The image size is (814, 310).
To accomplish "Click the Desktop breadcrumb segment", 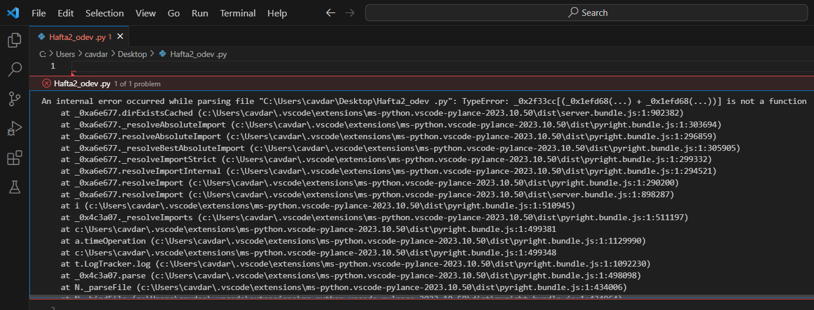I will [x=132, y=54].
